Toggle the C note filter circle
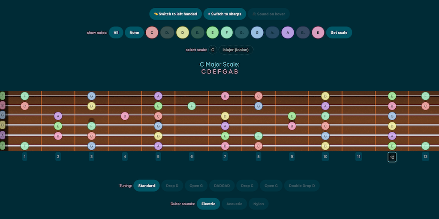The height and width of the screenshot is (219, 439). click(x=152, y=33)
